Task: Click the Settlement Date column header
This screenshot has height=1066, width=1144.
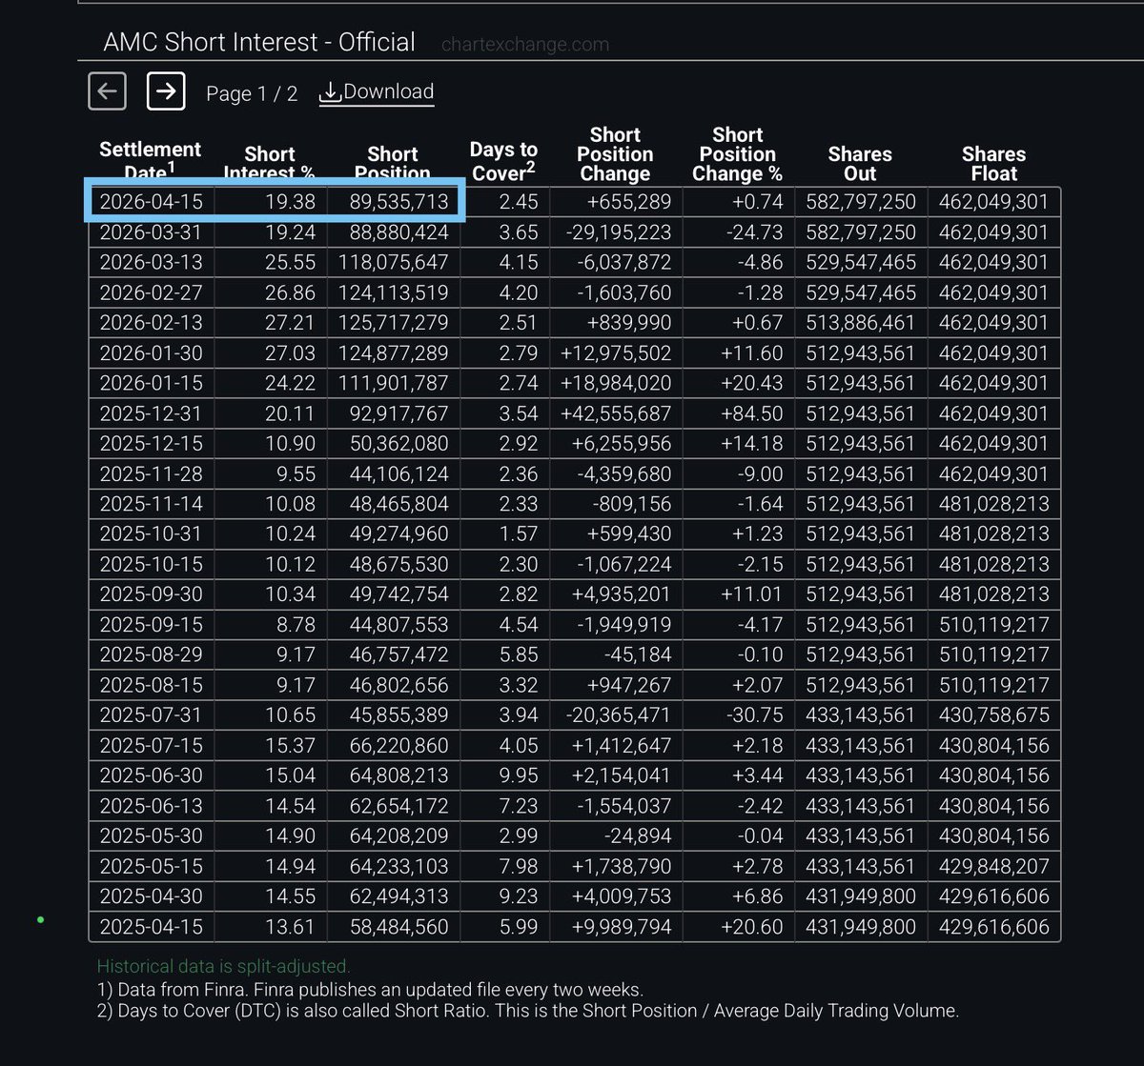Action: (151, 161)
